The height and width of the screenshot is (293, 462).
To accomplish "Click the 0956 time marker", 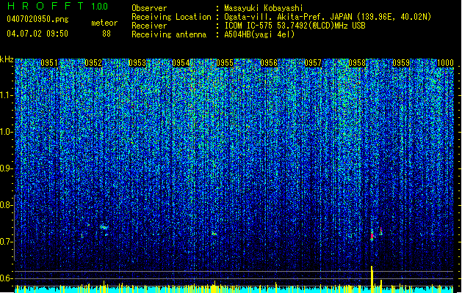I will [269, 63].
